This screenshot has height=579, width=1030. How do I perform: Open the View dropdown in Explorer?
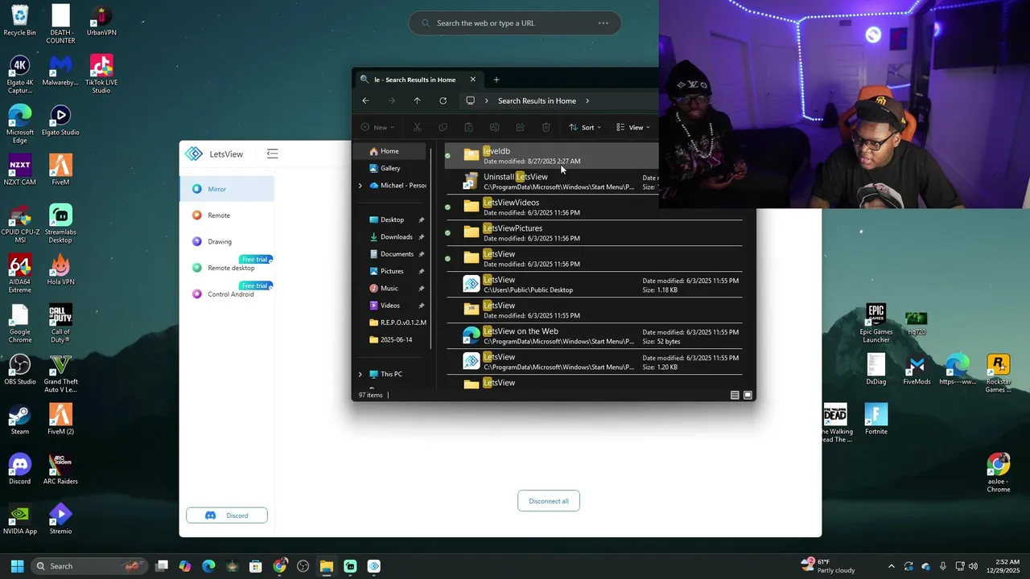(x=632, y=127)
